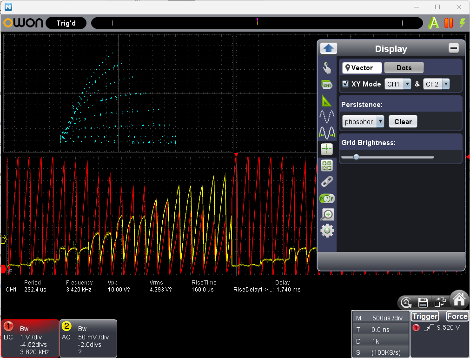Click the Pass/Fail test icon
470x358 pixels.
[327, 199]
